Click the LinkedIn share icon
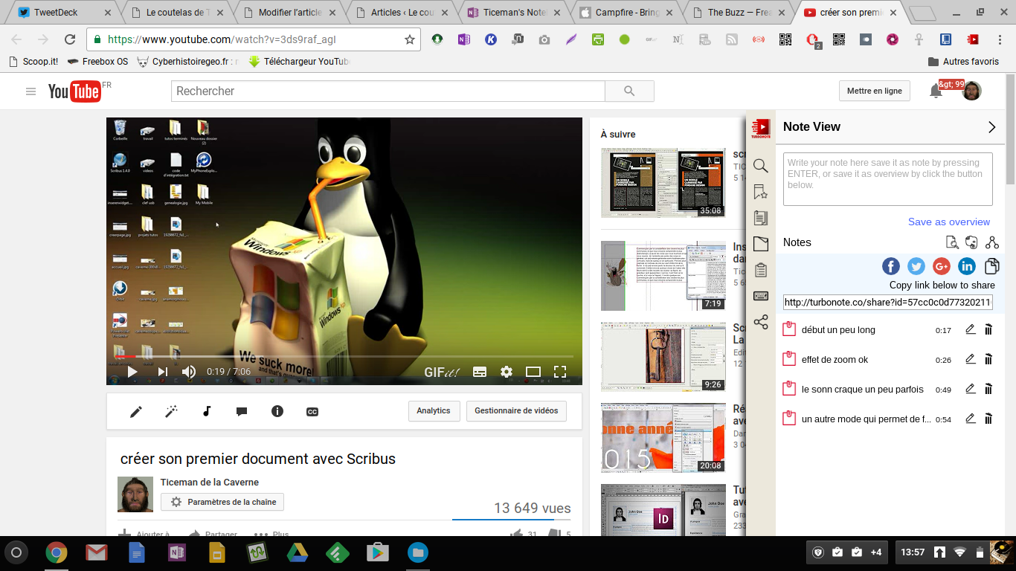This screenshot has height=571, width=1016. pos(966,266)
